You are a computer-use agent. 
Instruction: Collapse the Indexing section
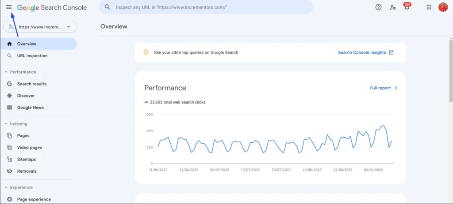click(6, 124)
